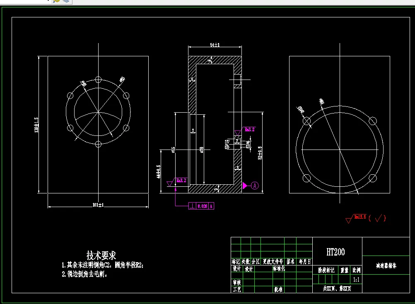Click the 年月日 title block cell
This screenshot has width=415, height=304.
(x=305, y=262)
